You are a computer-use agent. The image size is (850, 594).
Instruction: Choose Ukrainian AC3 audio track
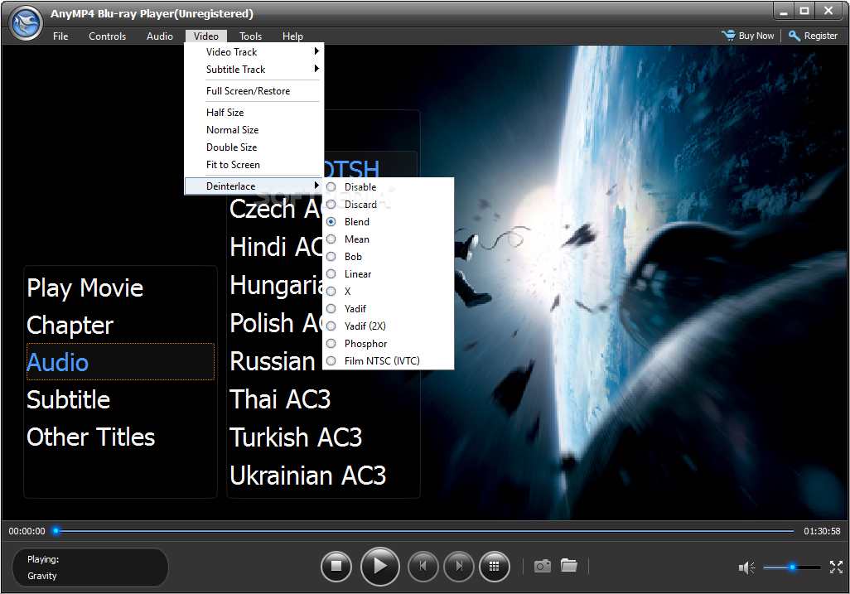[x=308, y=476]
